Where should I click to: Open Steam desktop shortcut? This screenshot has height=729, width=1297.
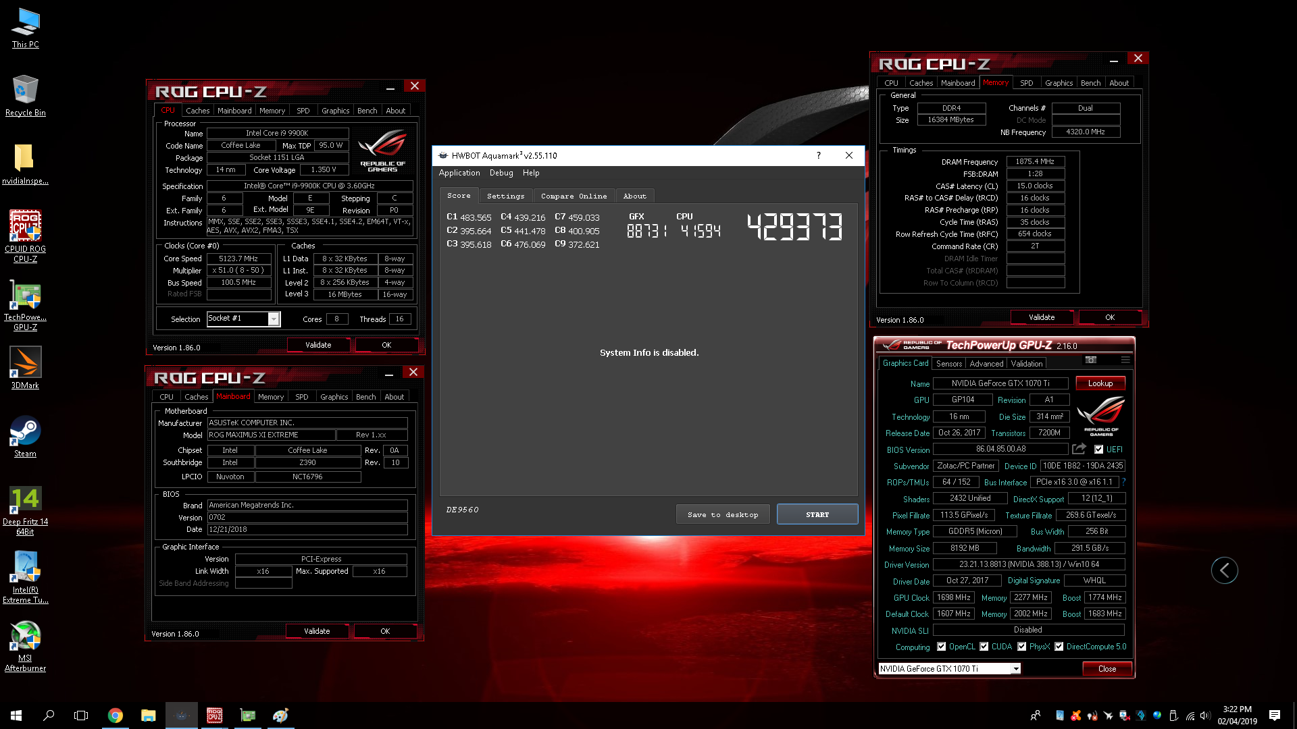pos(26,437)
